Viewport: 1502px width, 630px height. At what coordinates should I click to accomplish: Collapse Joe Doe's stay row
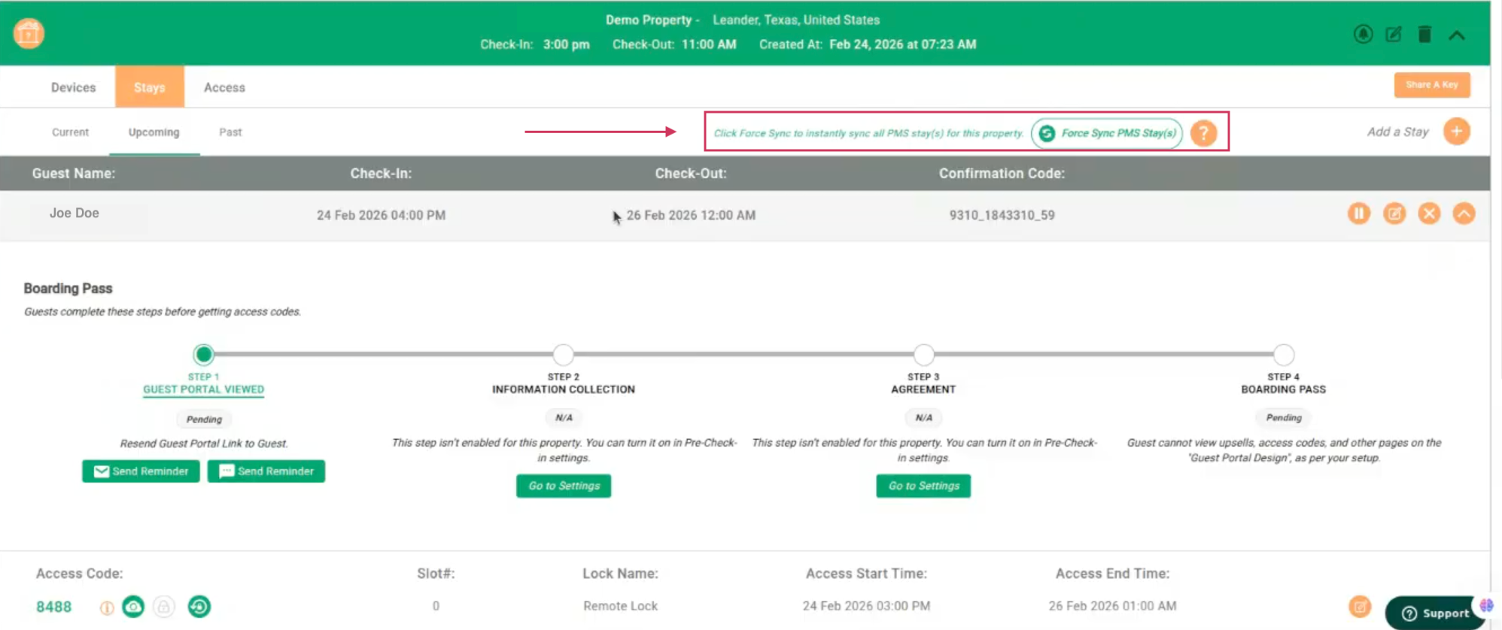point(1464,214)
